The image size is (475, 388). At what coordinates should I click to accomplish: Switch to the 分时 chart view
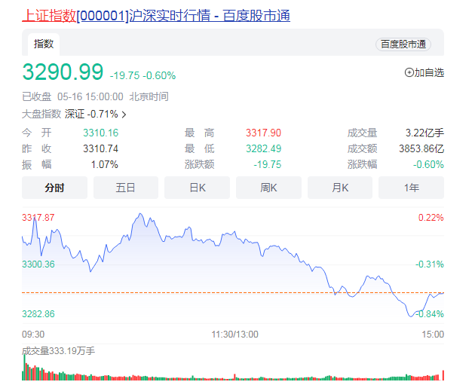(x=54, y=188)
